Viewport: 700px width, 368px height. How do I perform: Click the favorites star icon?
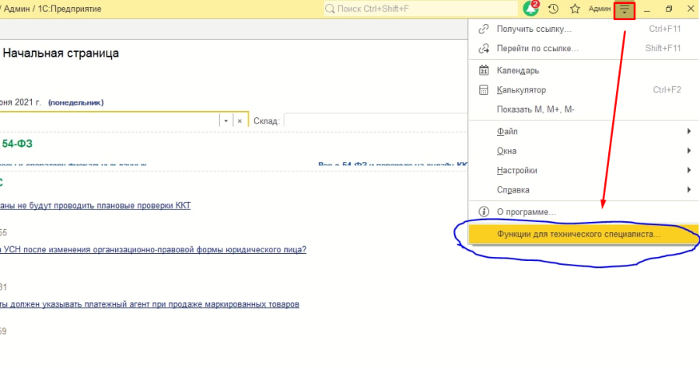pos(575,9)
